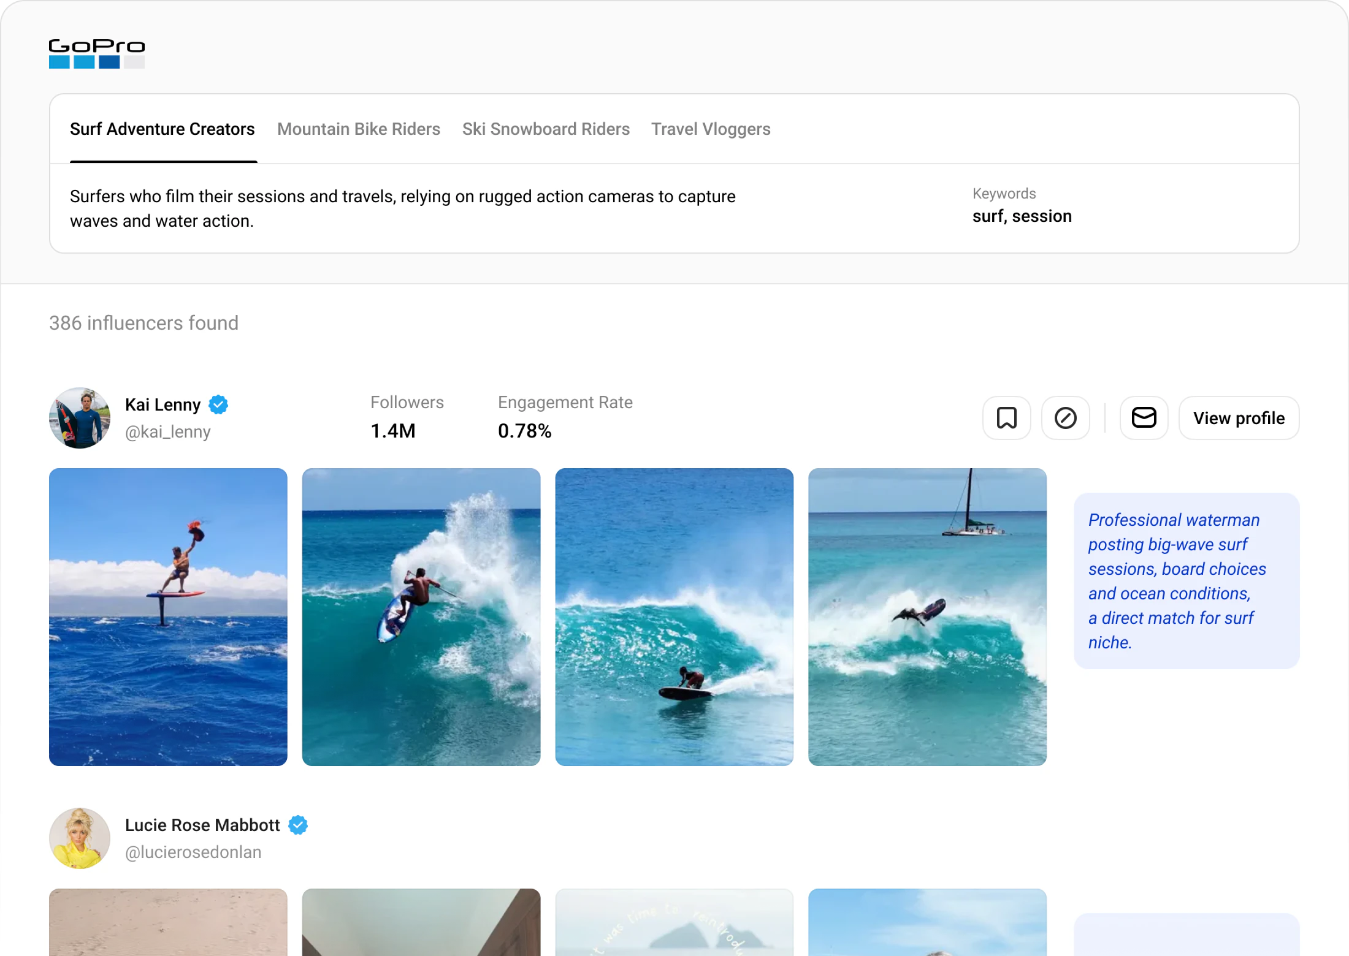
Task: Bookmark Kai Lenny with the save icon
Action: click(x=1006, y=418)
